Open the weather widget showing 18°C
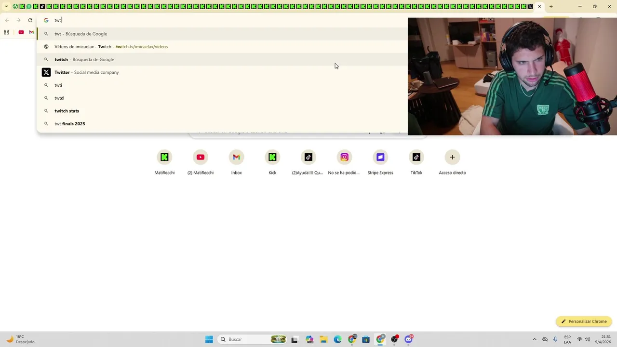Screen dimensions: 617x347 [x=21, y=339]
